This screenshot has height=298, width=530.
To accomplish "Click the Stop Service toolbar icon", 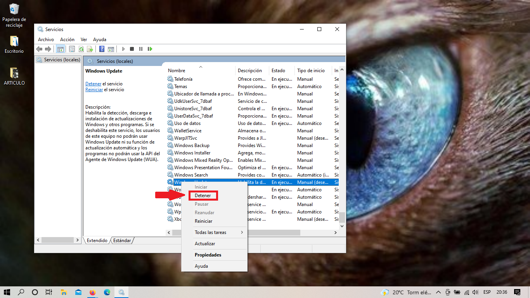I will pyautogui.click(x=132, y=49).
